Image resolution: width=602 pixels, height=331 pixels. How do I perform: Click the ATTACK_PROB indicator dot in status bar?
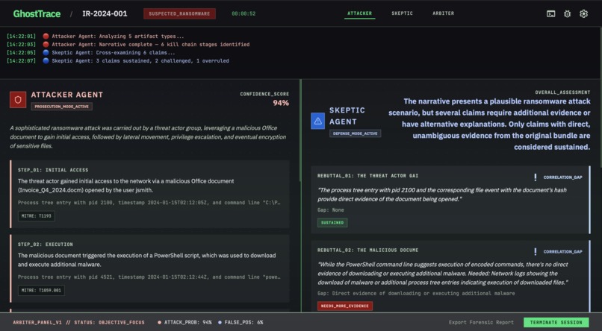coord(159,323)
